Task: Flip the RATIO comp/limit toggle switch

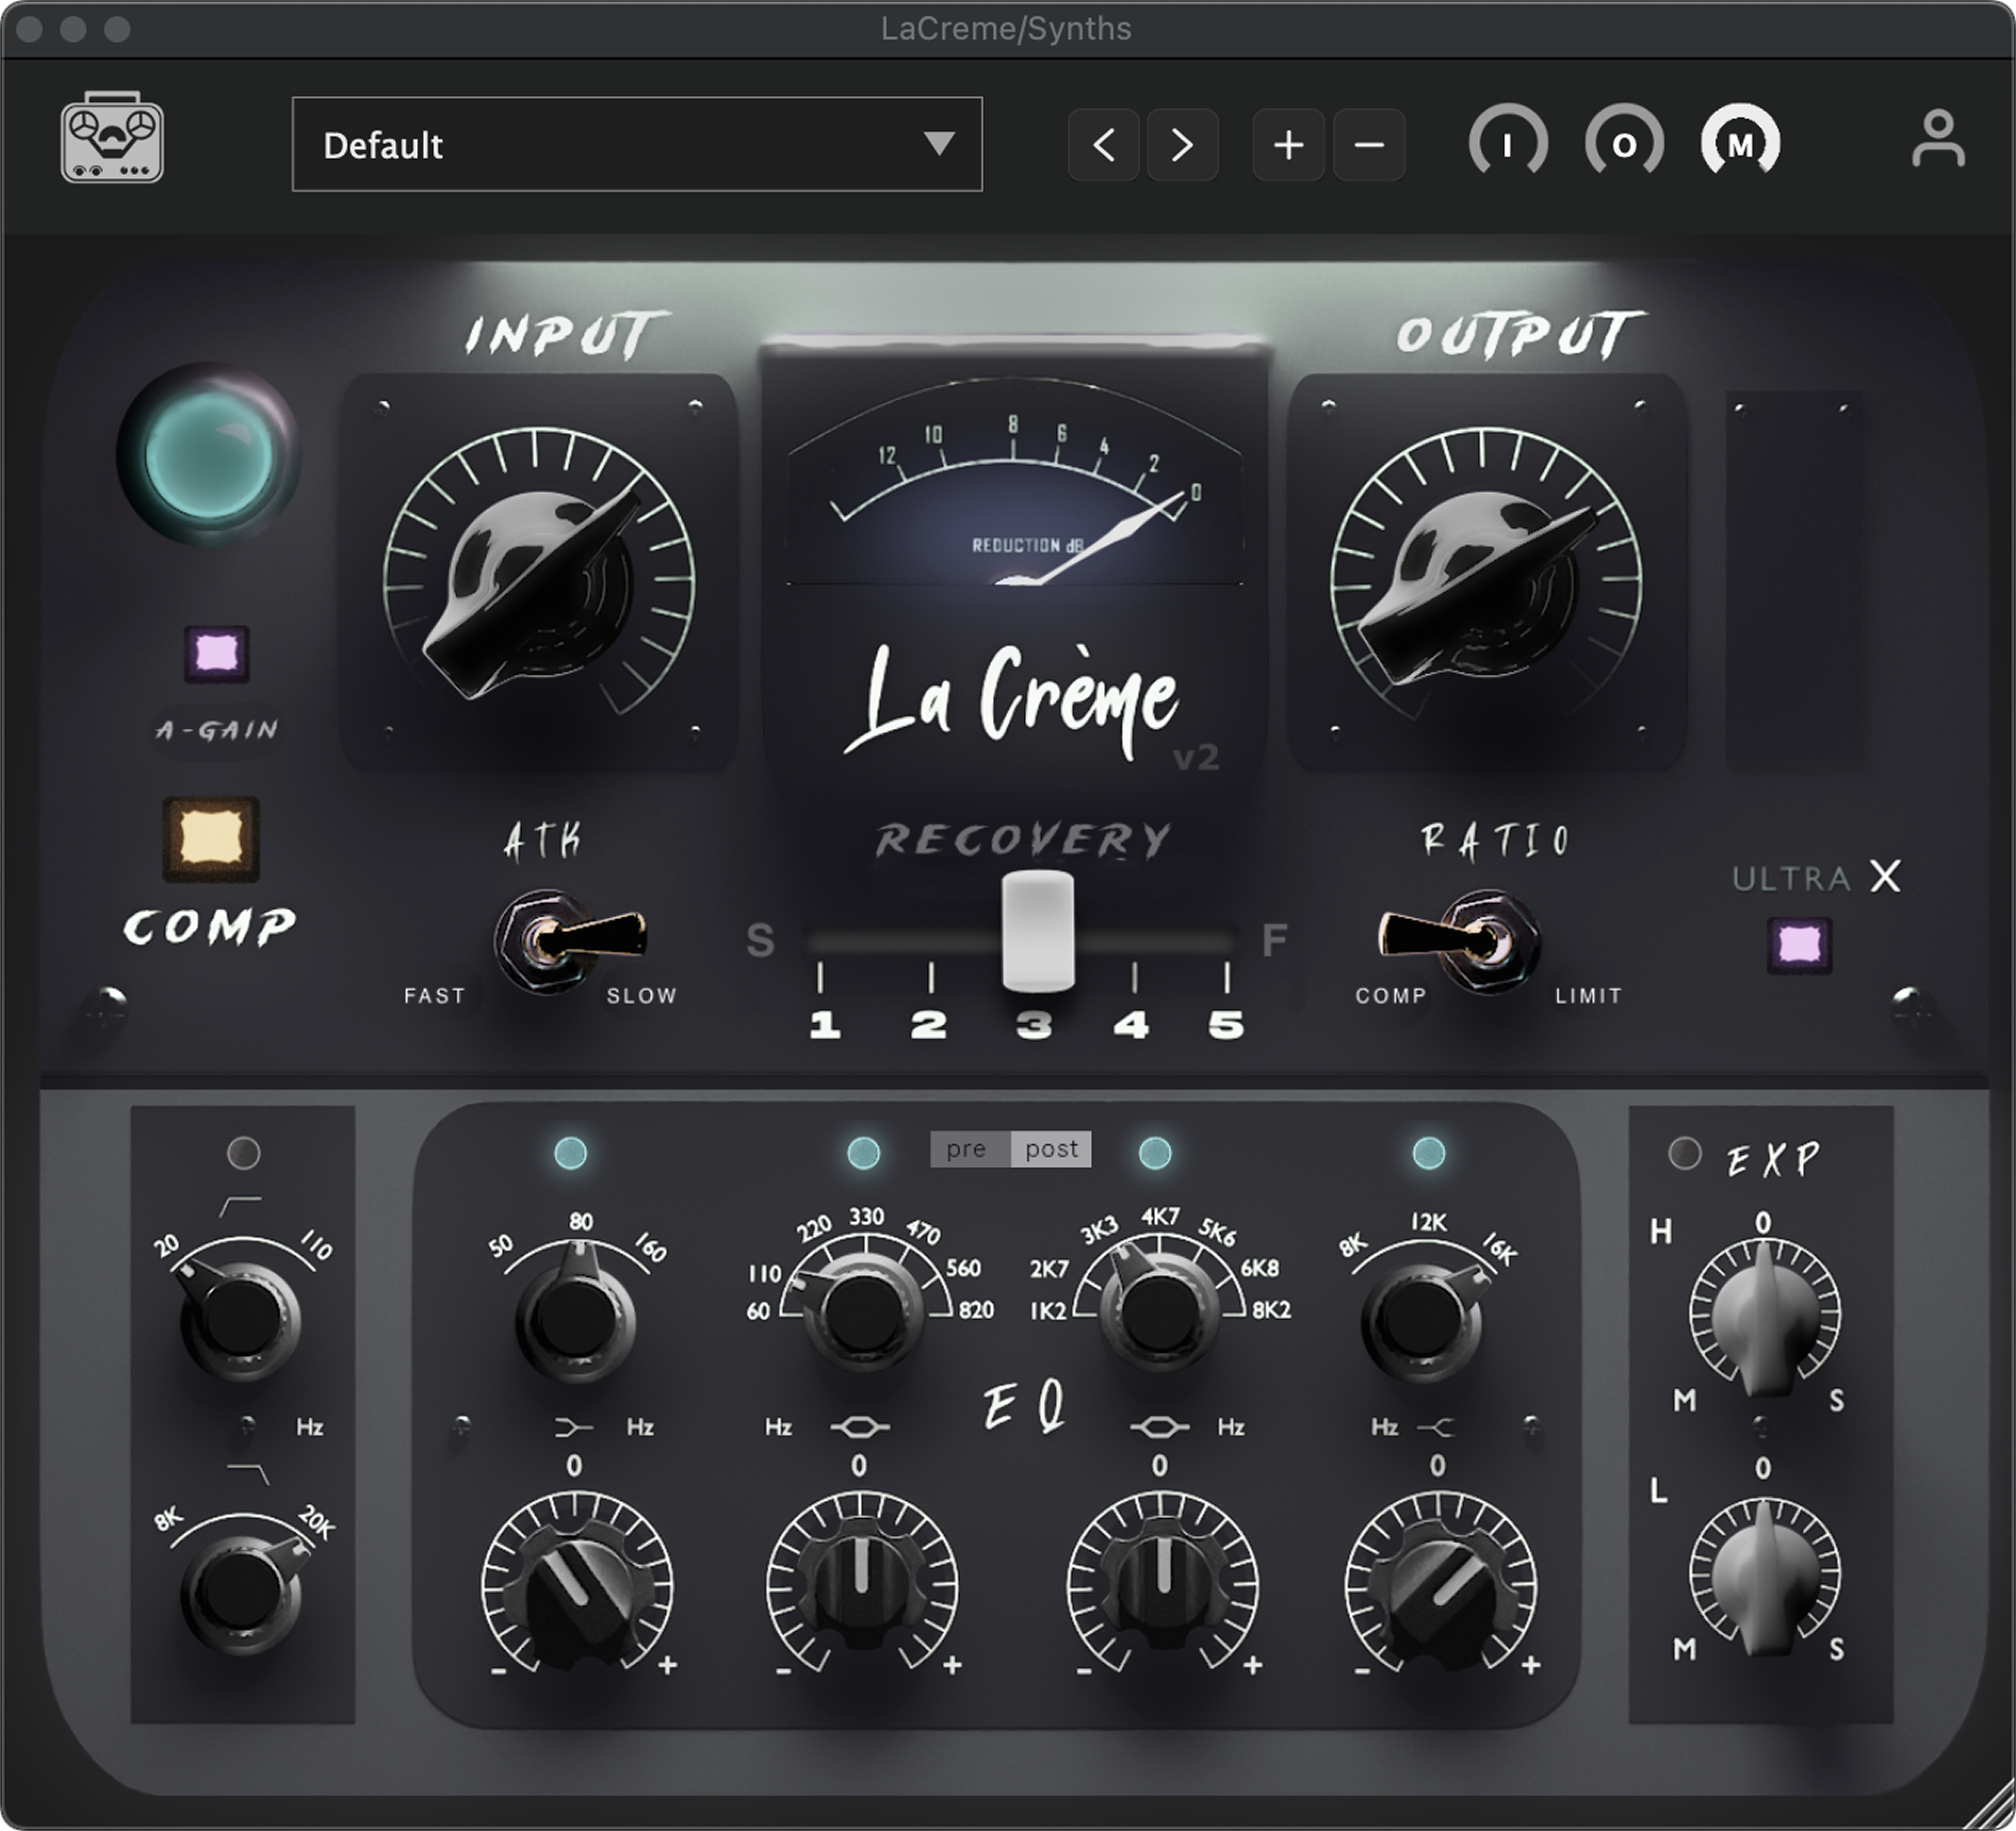Action: tap(1460, 941)
